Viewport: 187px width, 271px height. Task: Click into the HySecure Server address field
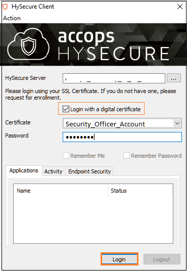(114, 78)
